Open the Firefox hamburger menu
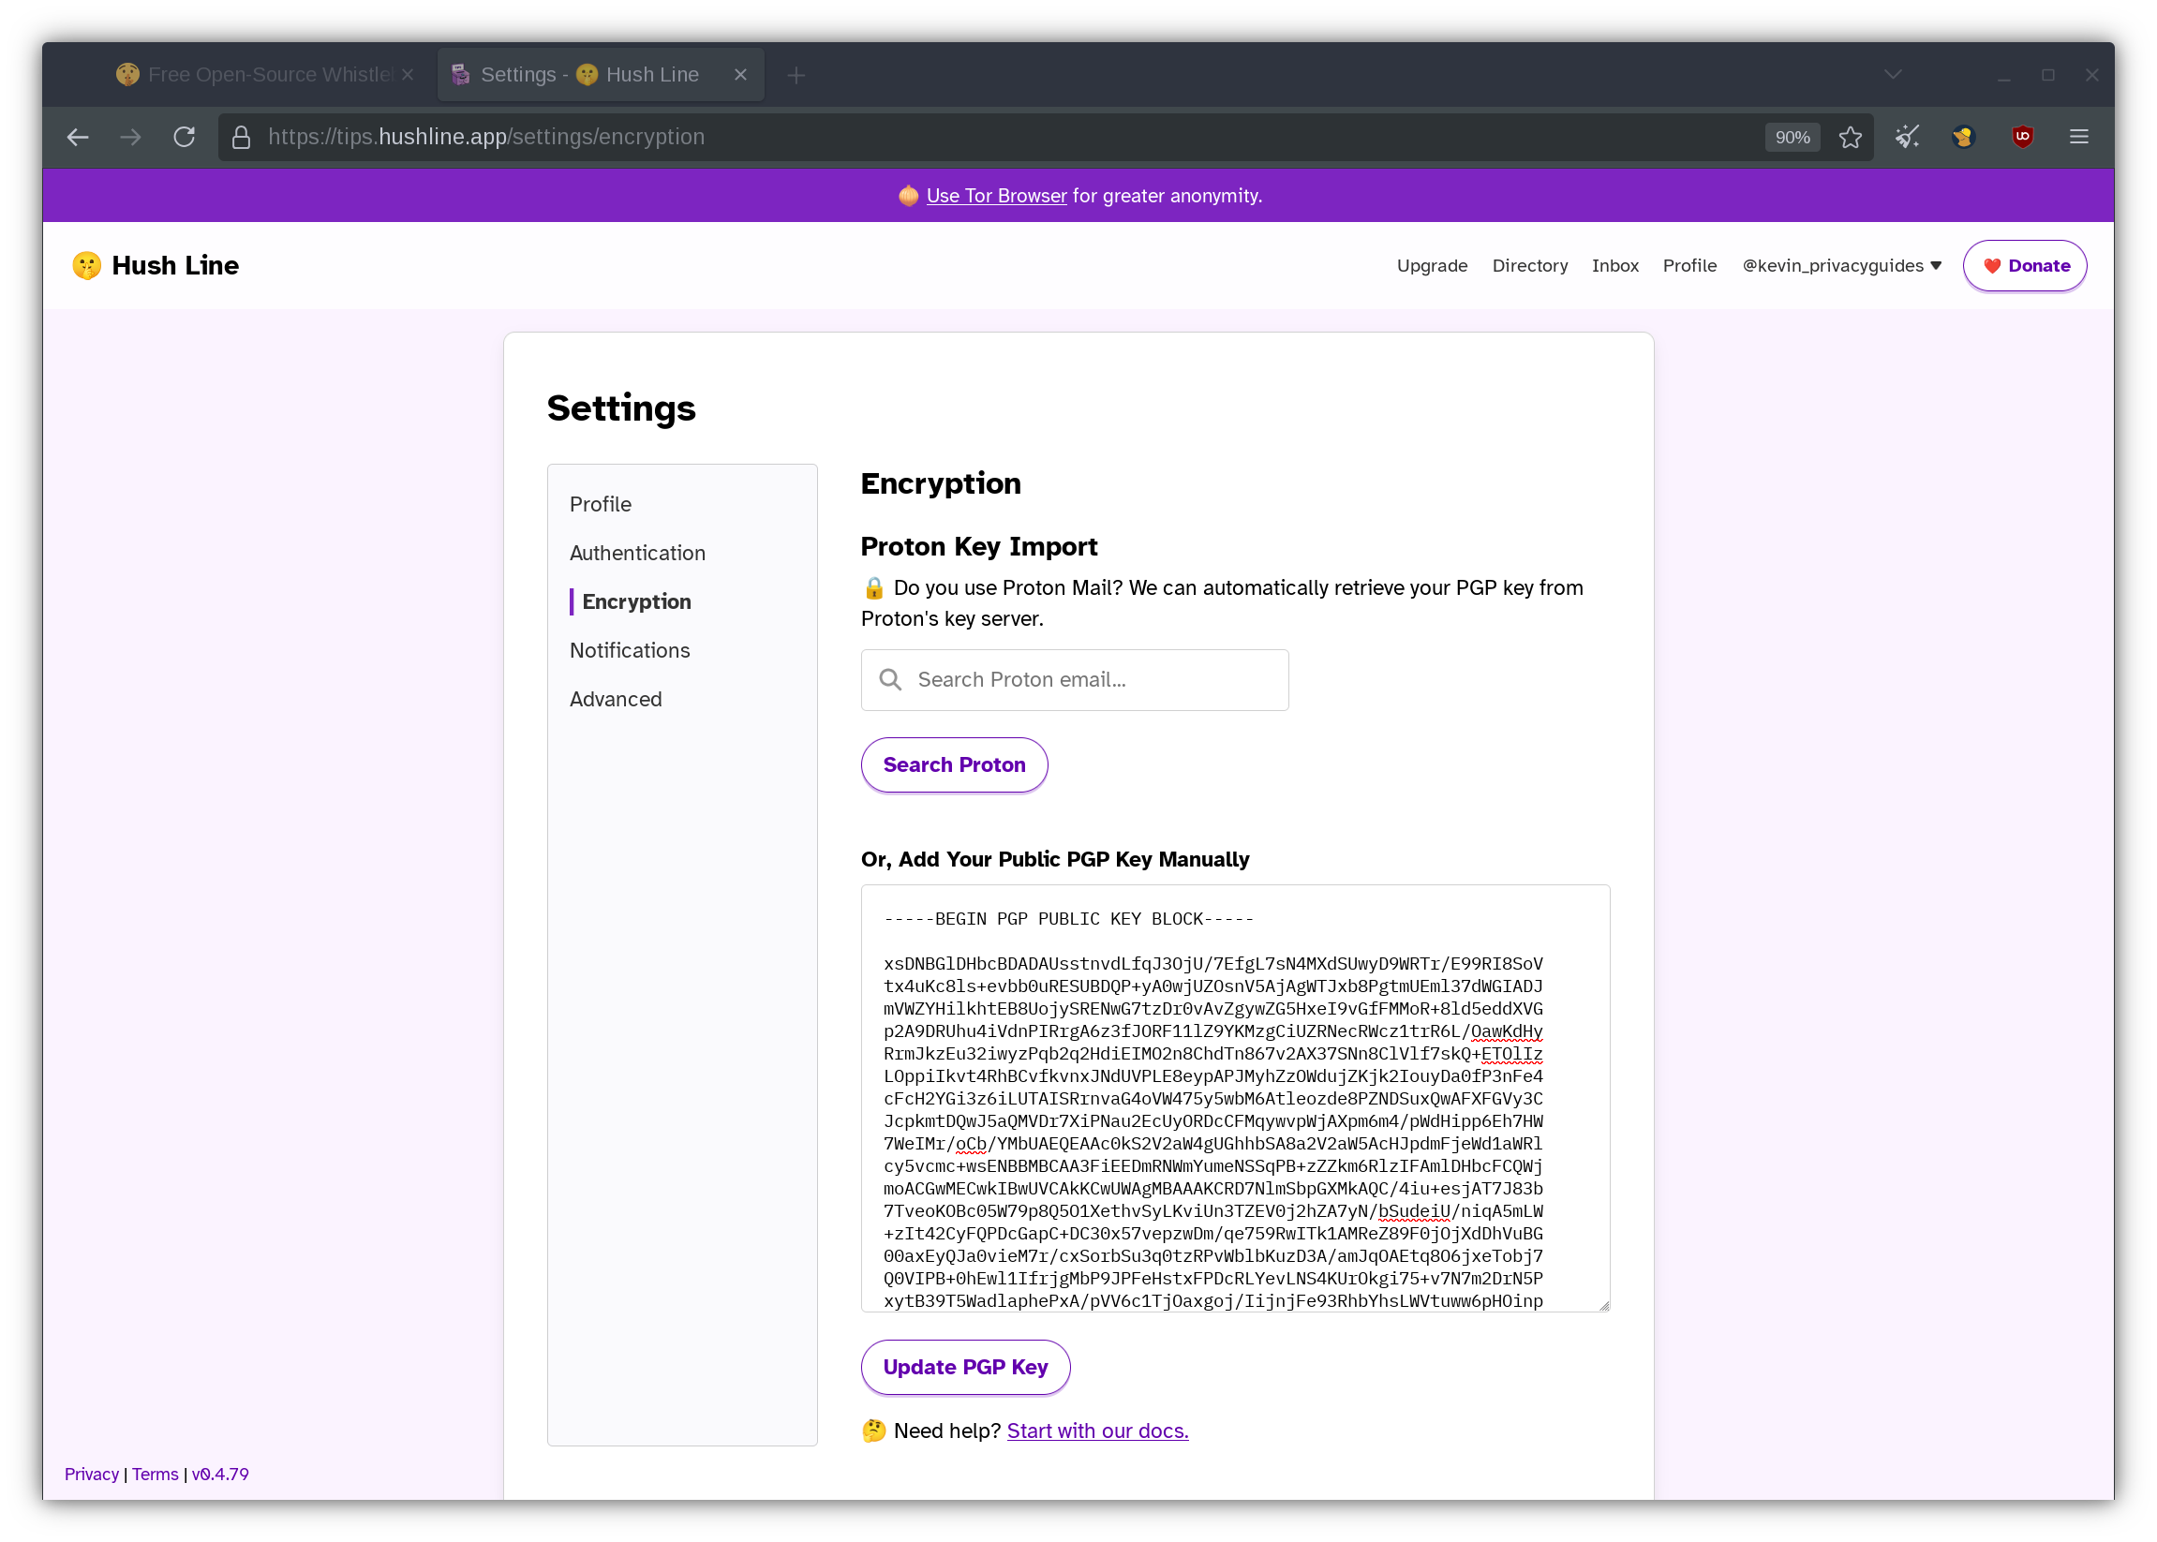Screen dimensions: 2157x1542 [2078, 137]
